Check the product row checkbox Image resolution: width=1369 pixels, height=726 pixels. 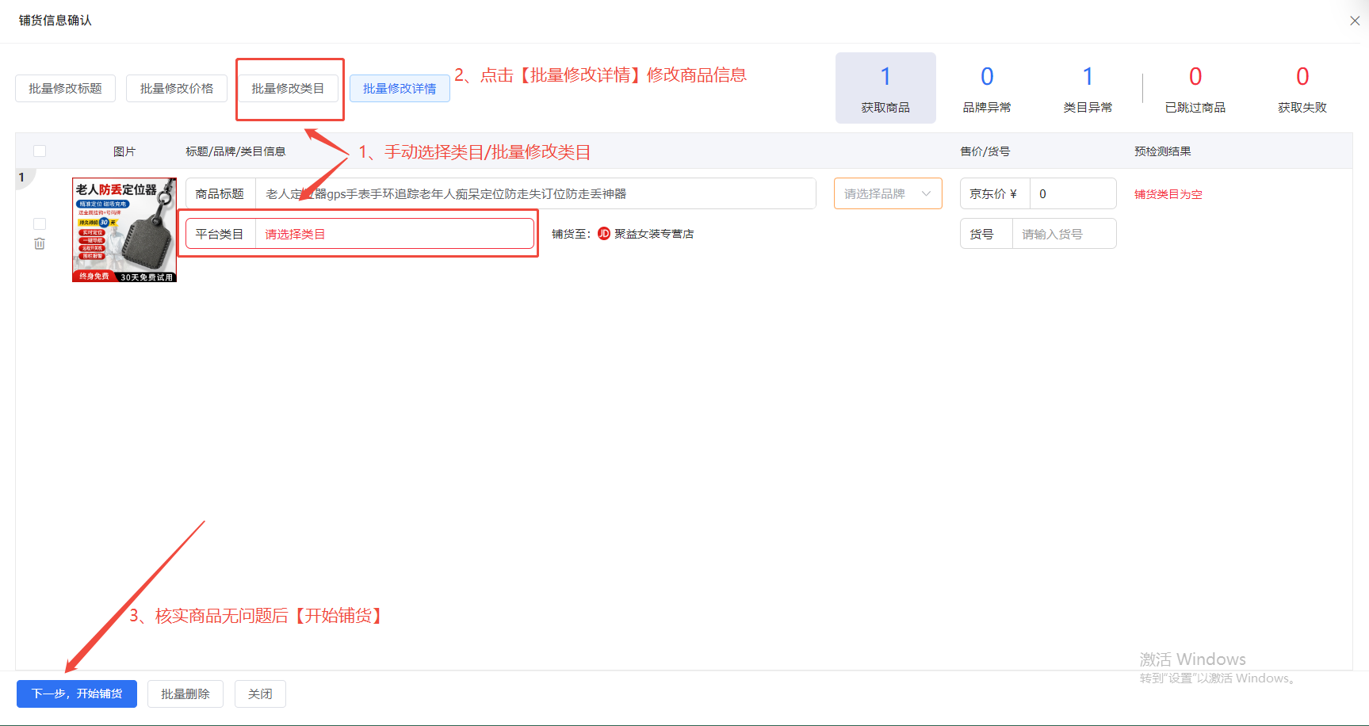(x=40, y=224)
